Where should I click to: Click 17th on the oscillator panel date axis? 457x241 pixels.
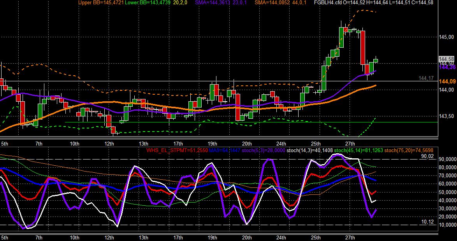[178, 238]
